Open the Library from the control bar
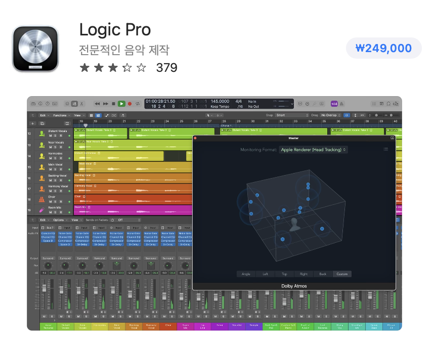The height and width of the screenshot is (346, 433). coord(33,104)
